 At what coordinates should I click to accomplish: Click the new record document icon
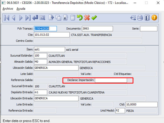click(51, 18)
